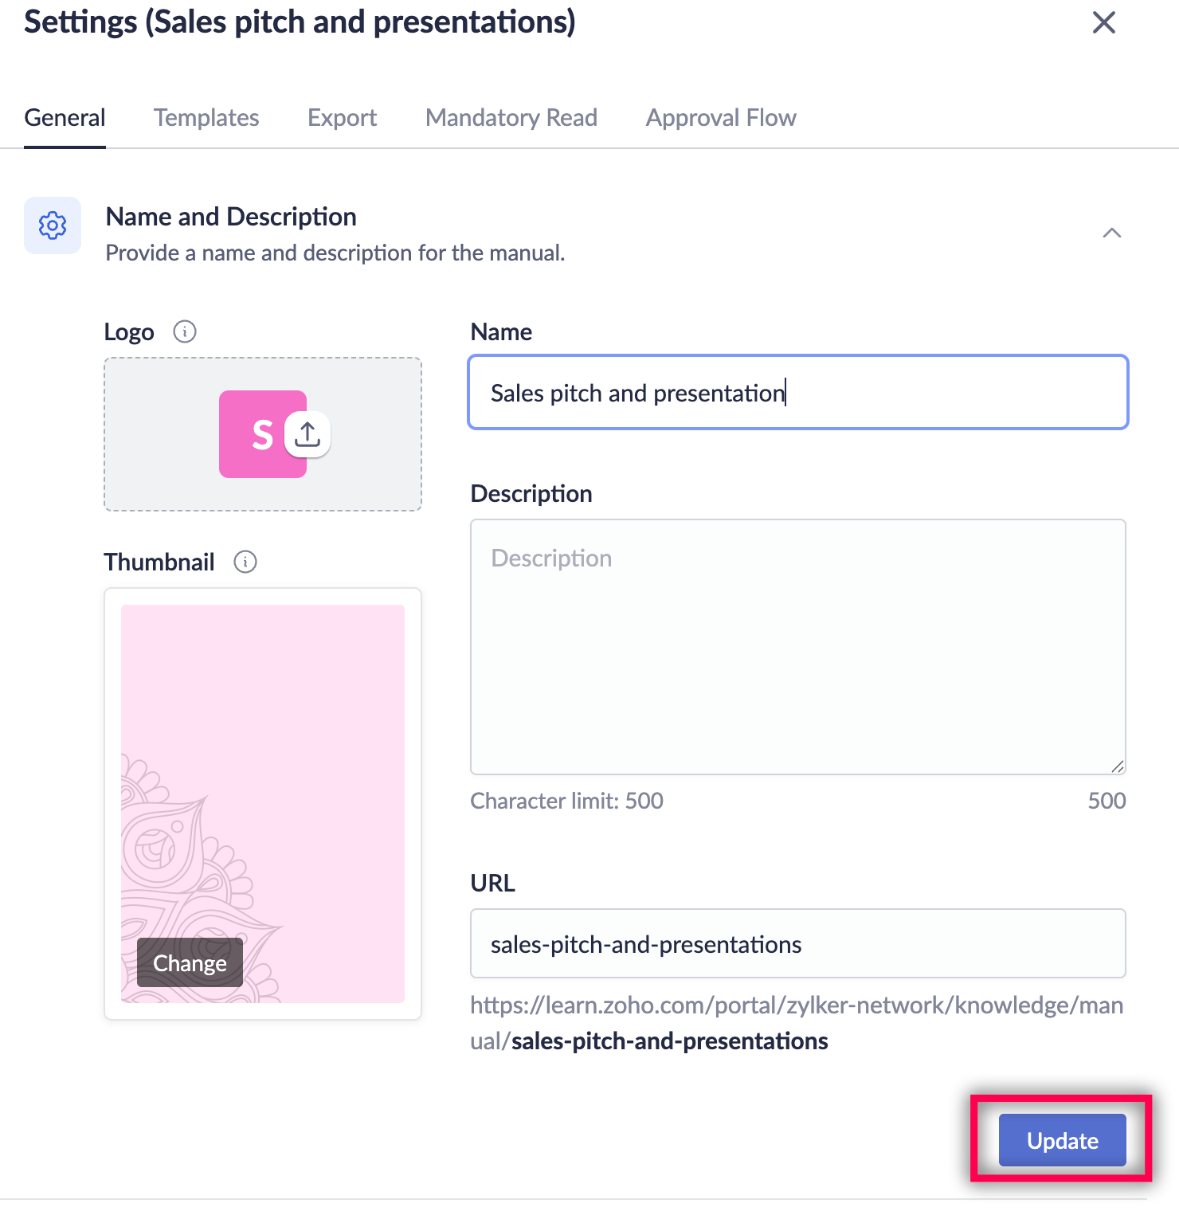Switch to the Templates tab
1179x1211 pixels.
click(206, 118)
